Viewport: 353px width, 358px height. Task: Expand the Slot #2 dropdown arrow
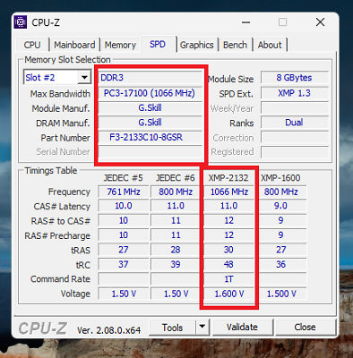tap(84, 78)
